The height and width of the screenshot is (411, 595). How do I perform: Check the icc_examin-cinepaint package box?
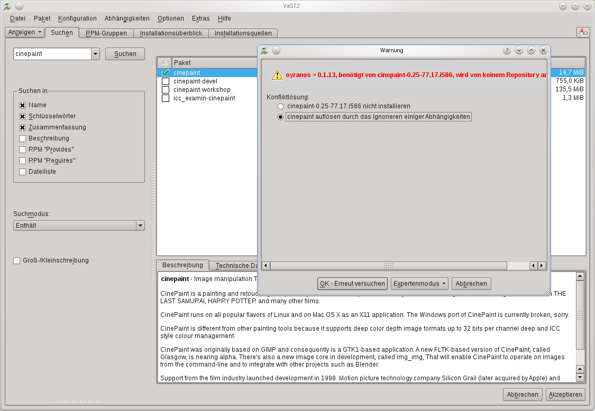coord(166,98)
